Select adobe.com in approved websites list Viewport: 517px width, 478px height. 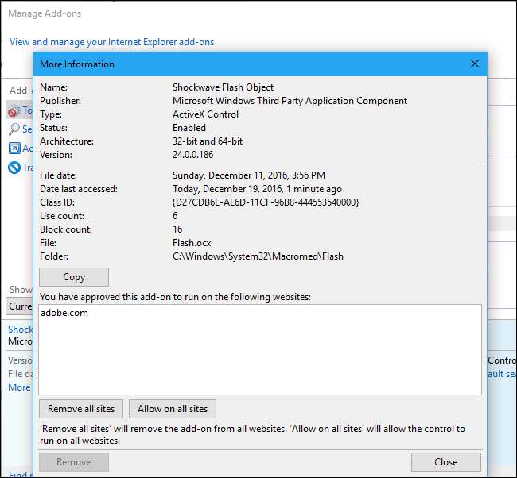point(64,313)
